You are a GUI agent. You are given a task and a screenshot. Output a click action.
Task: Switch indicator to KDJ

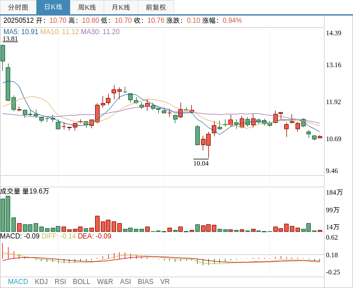click(x=41, y=282)
